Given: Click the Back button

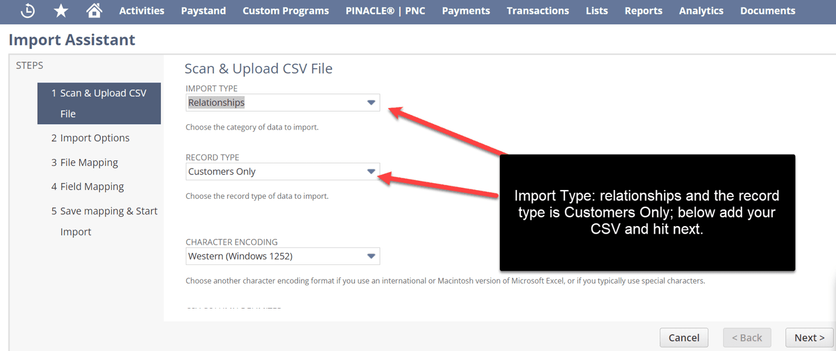Looking at the screenshot, I should coord(747,338).
